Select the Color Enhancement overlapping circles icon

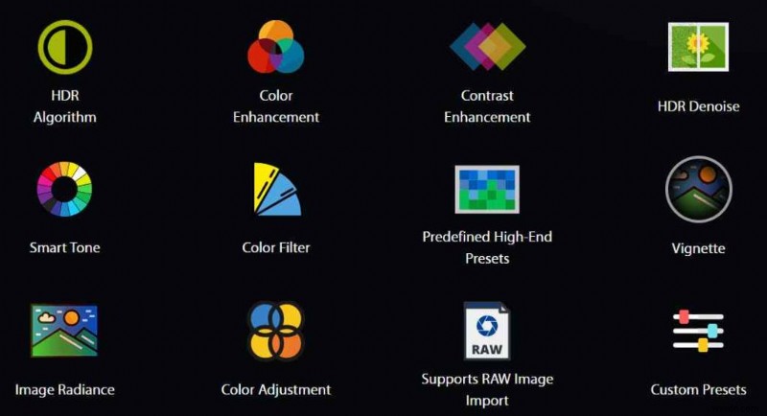pos(276,47)
